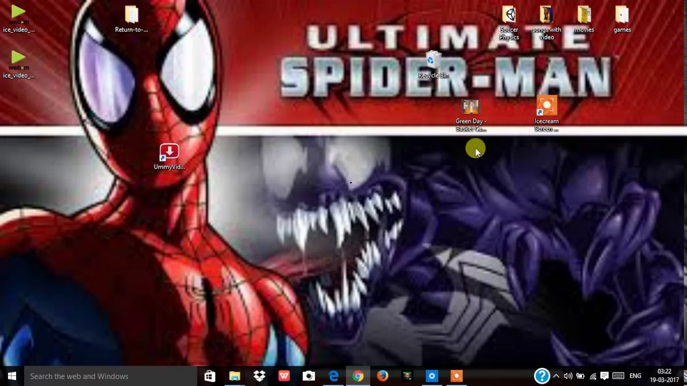Open the blue gear app in taskbar
Image resolution: width=687 pixels, height=386 pixels.
tap(432, 376)
